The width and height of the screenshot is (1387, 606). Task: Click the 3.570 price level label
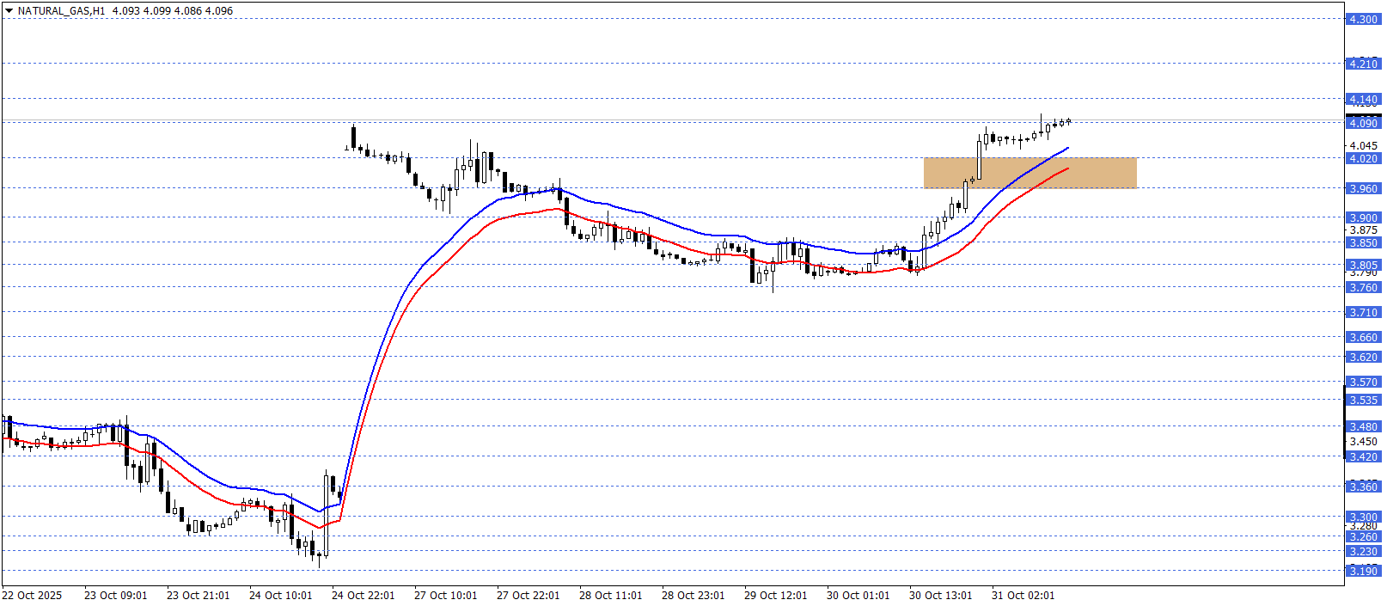click(x=1363, y=382)
